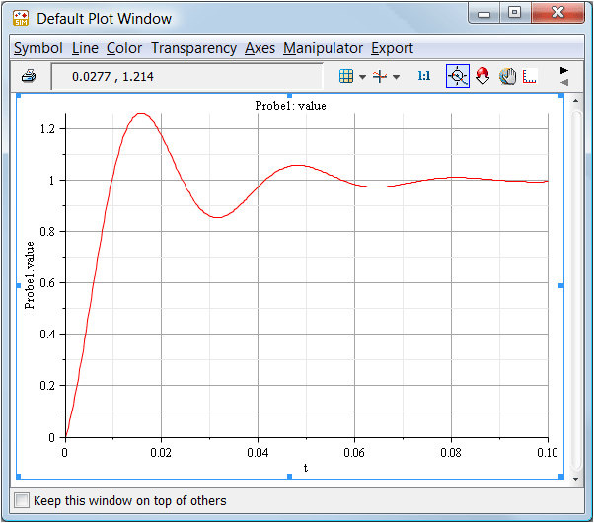Click the black right toolbar arrow
Viewport: 594px width, 523px height.
click(564, 70)
